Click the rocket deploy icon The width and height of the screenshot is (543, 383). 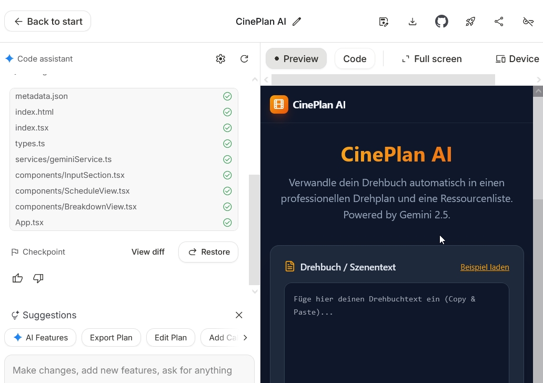(x=470, y=22)
